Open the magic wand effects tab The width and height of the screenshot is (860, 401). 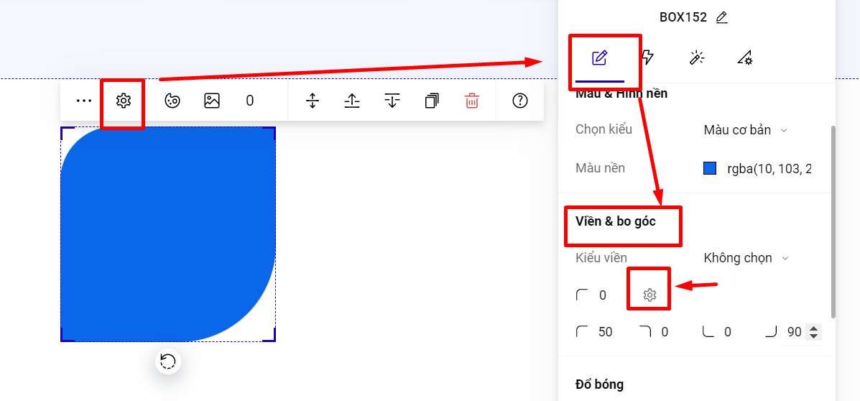pyautogui.click(x=697, y=57)
